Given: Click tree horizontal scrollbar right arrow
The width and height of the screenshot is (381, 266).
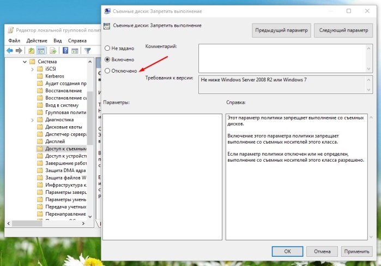Looking at the screenshot, I should point(83,223).
